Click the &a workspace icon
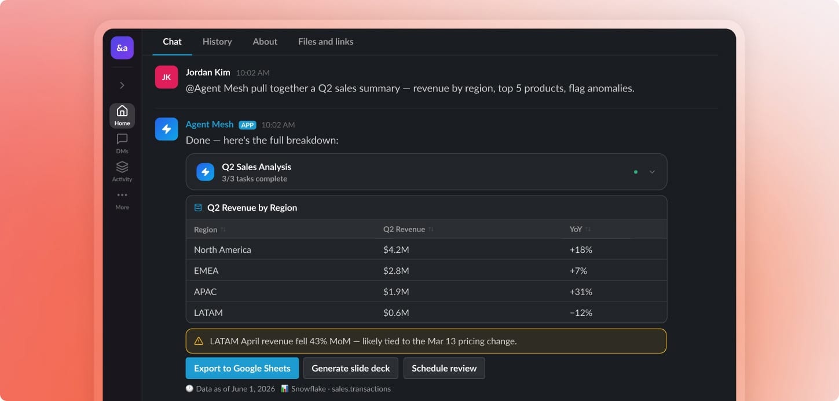Image resolution: width=839 pixels, height=401 pixels. 122,48
